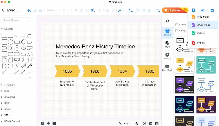Screen dimensions: 219x126
Task: Select the teal theme thumbnail
Action: tap(206, 65)
